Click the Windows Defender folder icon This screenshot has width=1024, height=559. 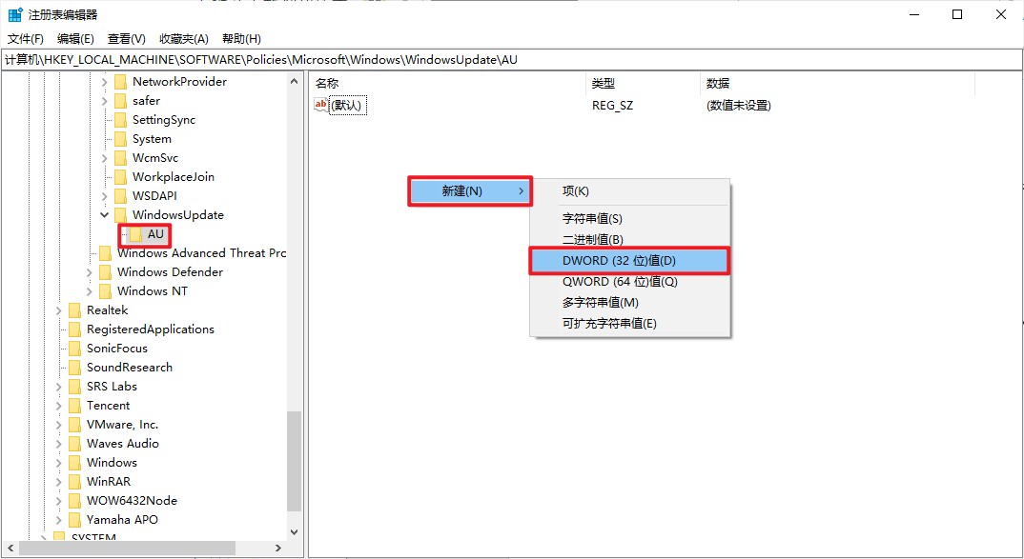pyautogui.click(x=105, y=272)
